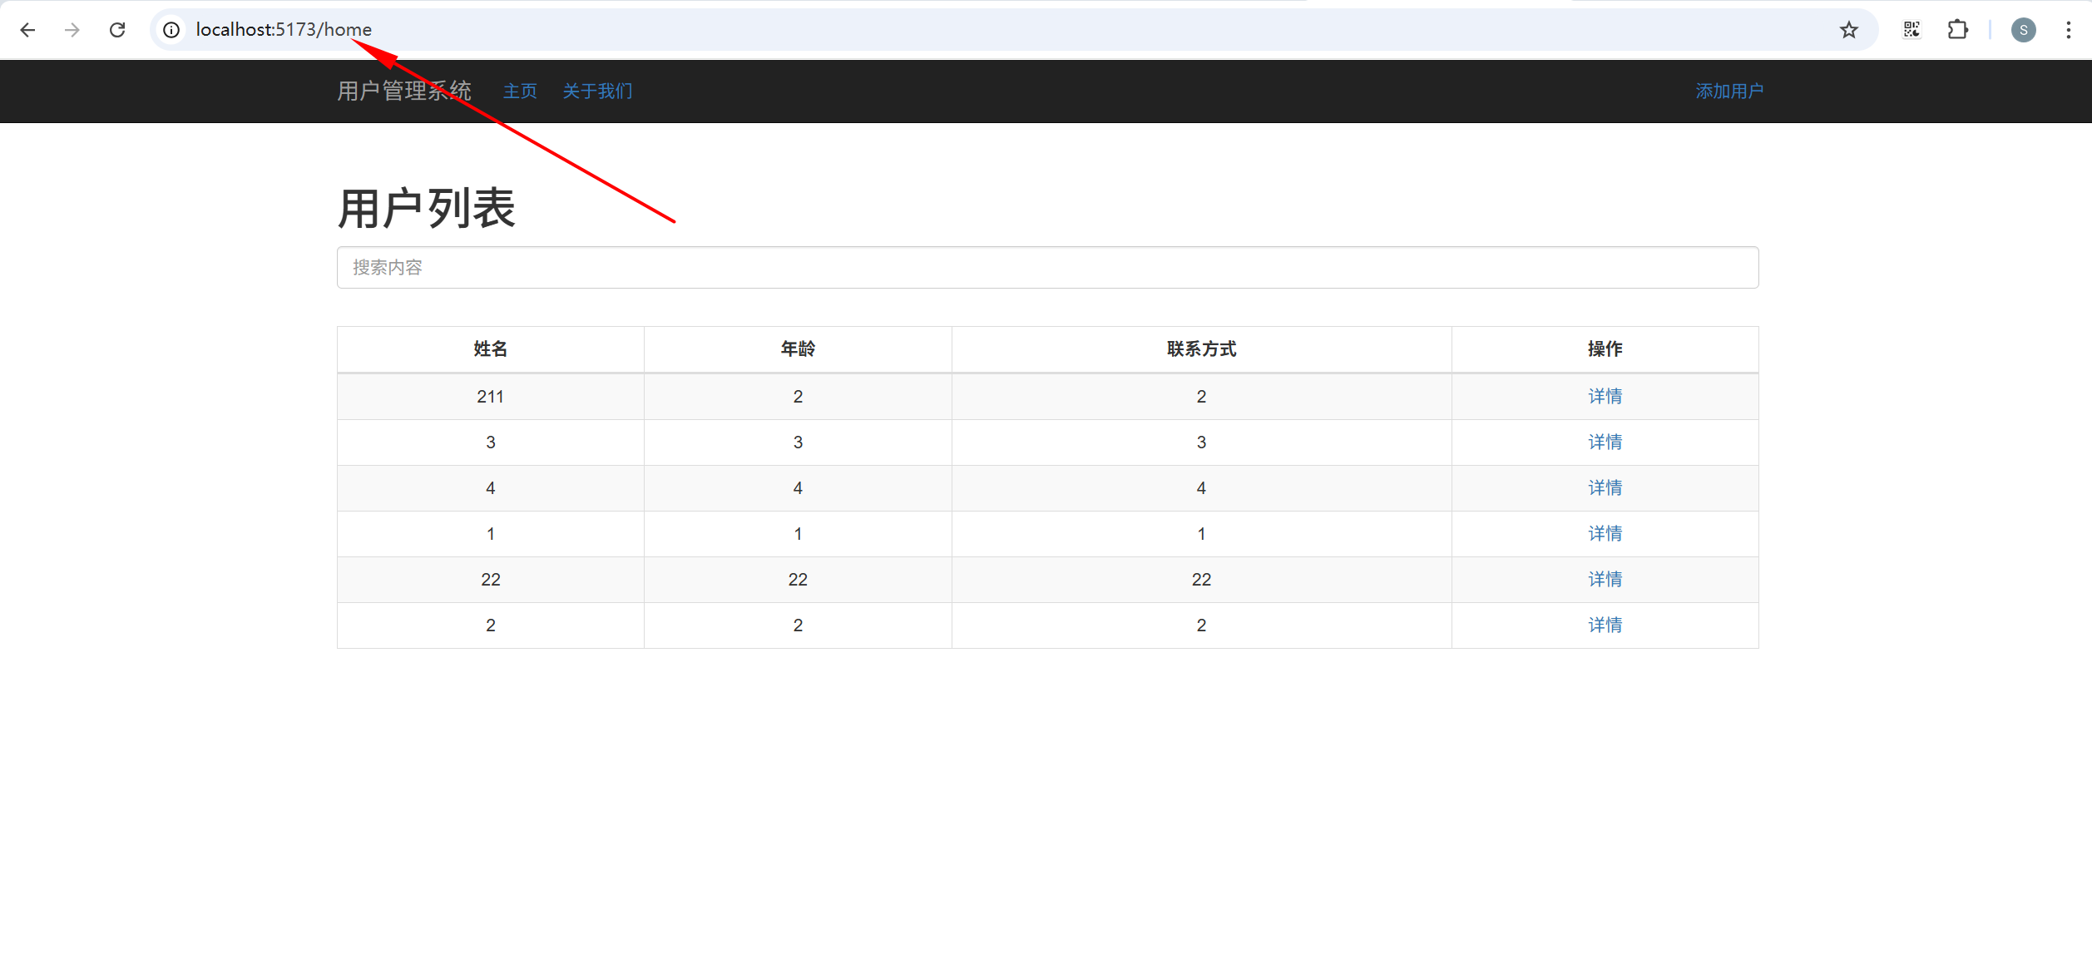Click 添加用户 link
Screen dimensions: 2092x964
(x=1729, y=91)
